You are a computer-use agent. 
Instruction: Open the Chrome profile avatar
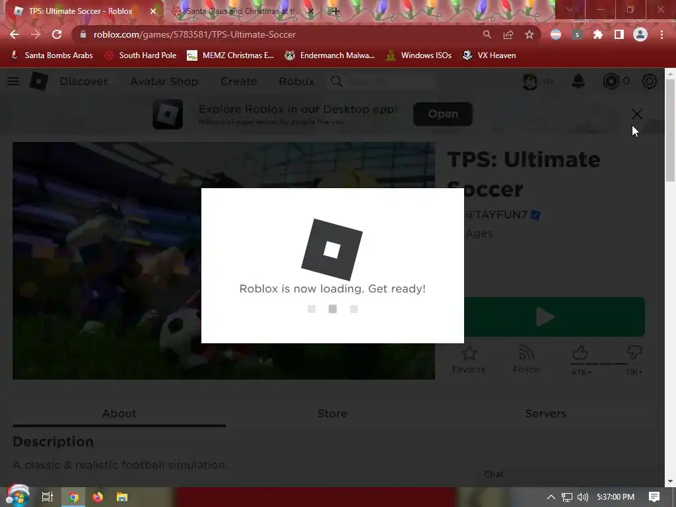[640, 34]
